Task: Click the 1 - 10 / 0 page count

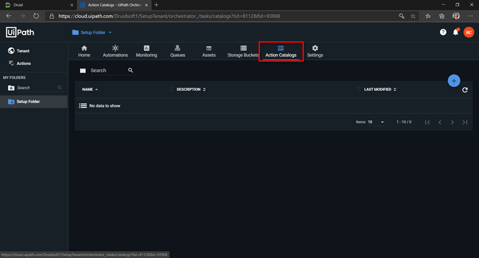Action: [404, 122]
